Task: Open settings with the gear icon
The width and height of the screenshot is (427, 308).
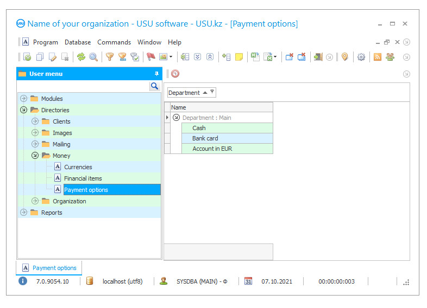Action: [x=361, y=57]
